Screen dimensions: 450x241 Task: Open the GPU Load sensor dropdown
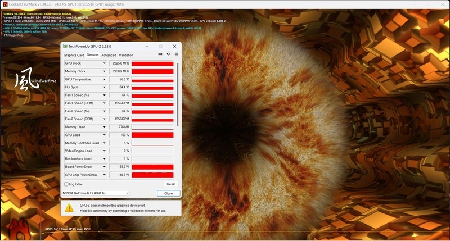pyautogui.click(x=104, y=135)
